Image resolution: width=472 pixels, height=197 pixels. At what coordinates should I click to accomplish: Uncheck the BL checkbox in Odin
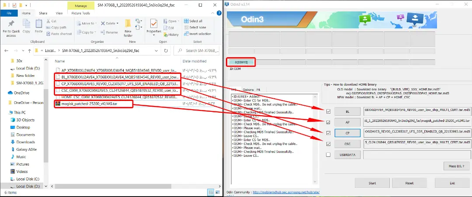pos(328,111)
